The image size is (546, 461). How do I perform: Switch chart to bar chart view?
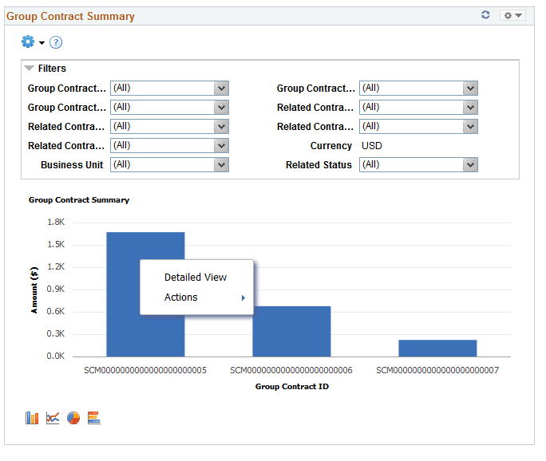point(32,418)
